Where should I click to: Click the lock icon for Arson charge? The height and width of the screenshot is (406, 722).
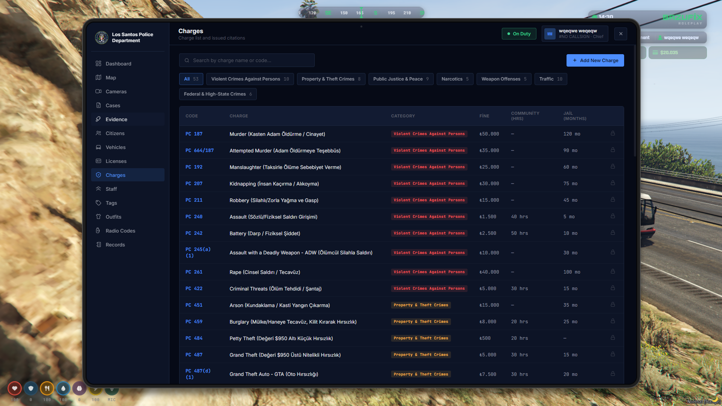click(612, 305)
